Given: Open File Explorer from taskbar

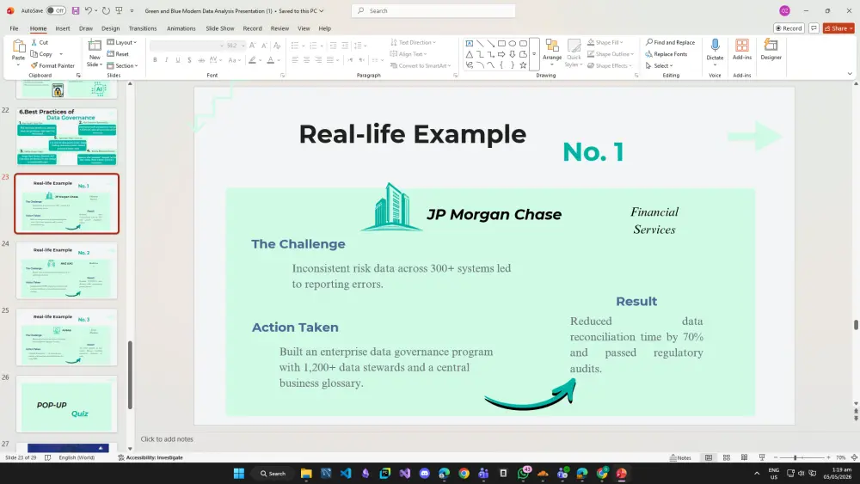Looking at the screenshot, I should [x=306, y=473].
